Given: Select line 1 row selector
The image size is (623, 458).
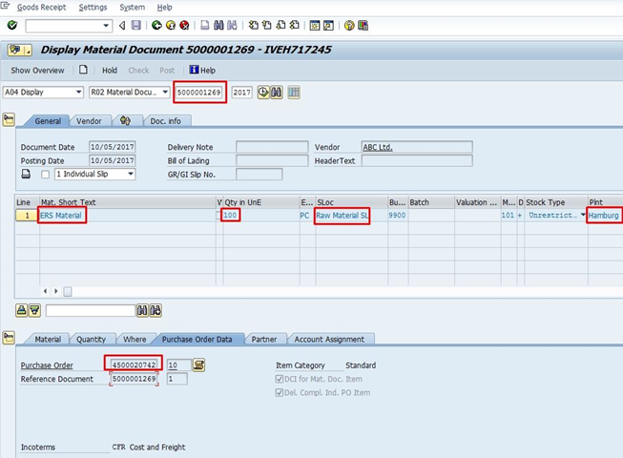Looking at the screenshot, I should [x=27, y=216].
